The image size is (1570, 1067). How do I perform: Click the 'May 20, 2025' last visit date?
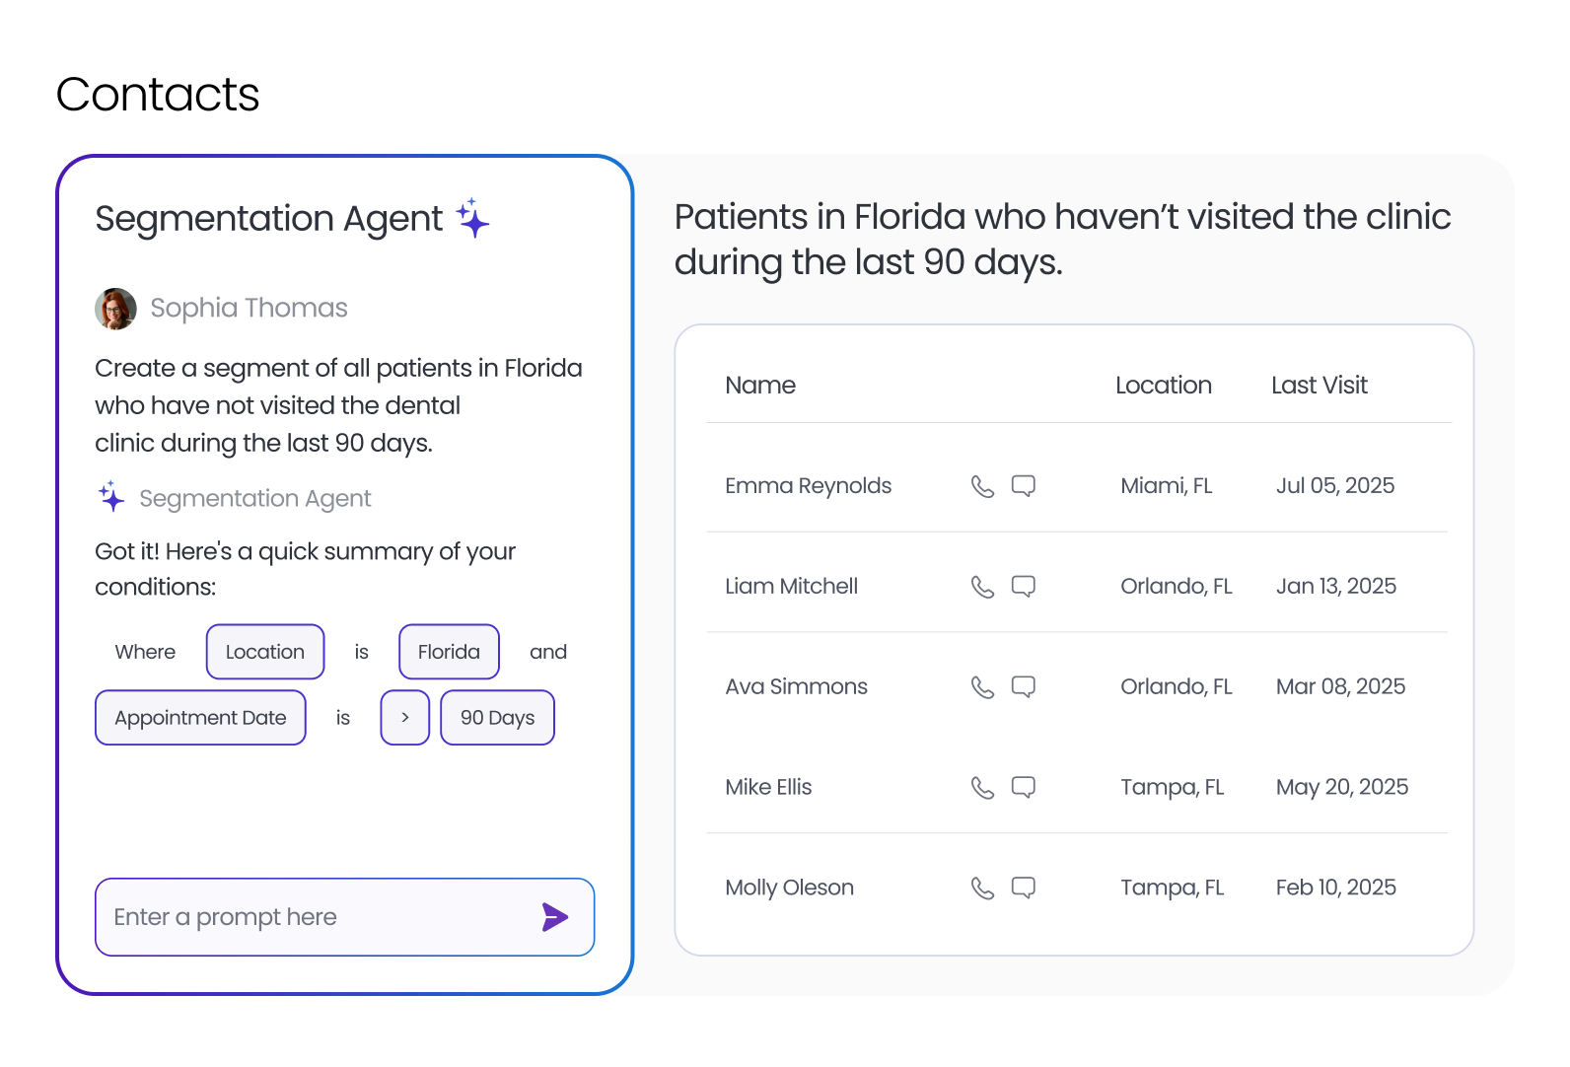[1342, 788]
